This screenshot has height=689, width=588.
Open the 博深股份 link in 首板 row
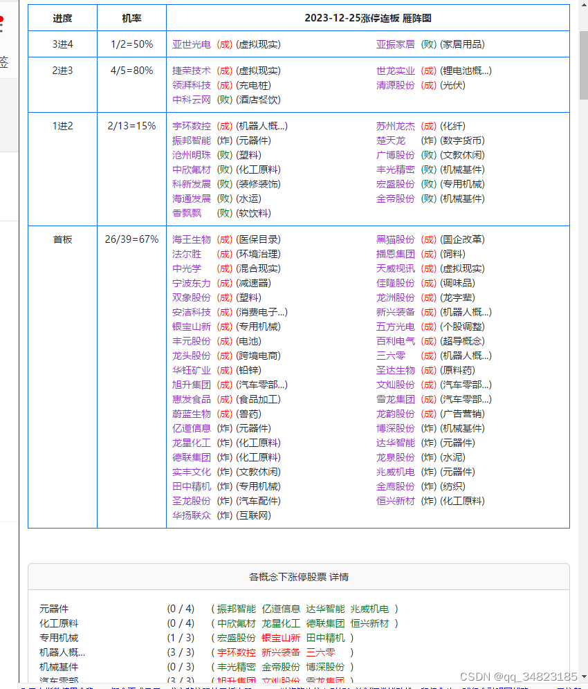point(395,428)
